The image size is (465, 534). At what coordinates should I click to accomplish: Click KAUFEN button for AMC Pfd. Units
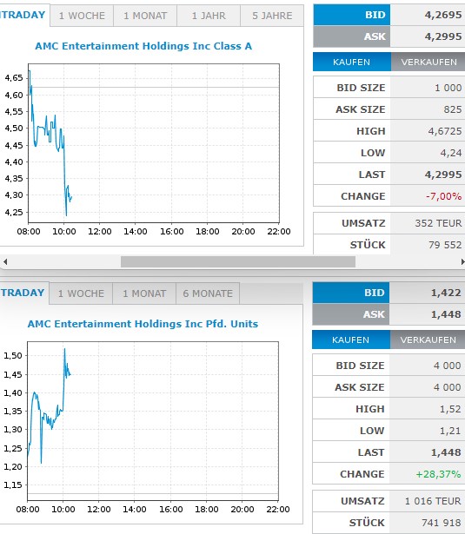point(351,340)
